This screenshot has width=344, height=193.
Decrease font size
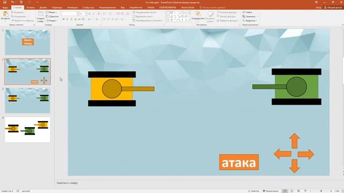pyautogui.click(x=94, y=14)
